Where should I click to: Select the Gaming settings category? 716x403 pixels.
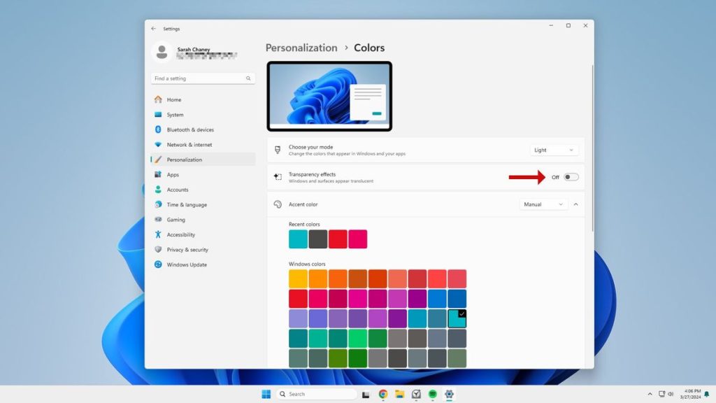coord(174,219)
